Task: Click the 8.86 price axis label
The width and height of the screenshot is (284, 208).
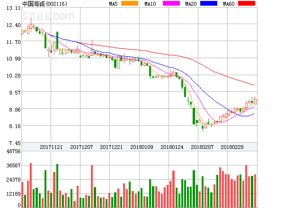Action: (x=15, y=110)
